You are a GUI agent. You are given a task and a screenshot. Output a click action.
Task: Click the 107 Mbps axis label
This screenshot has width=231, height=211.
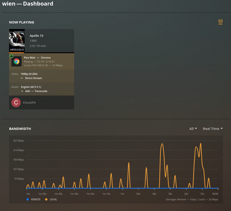[x=18, y=169]
